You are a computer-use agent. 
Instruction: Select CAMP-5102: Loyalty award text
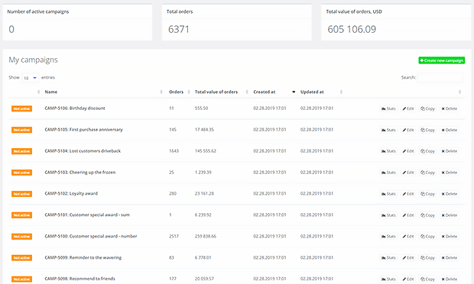[71, 193]
